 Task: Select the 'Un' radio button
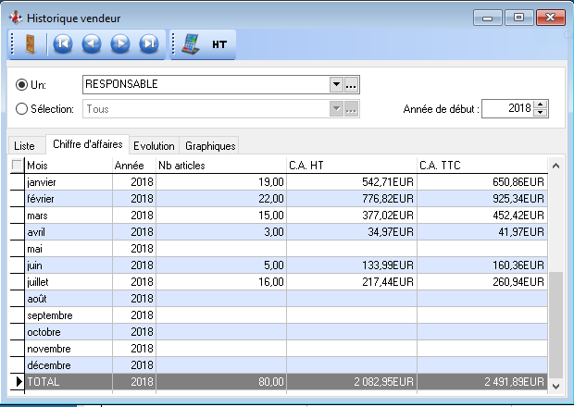[22, 84]
